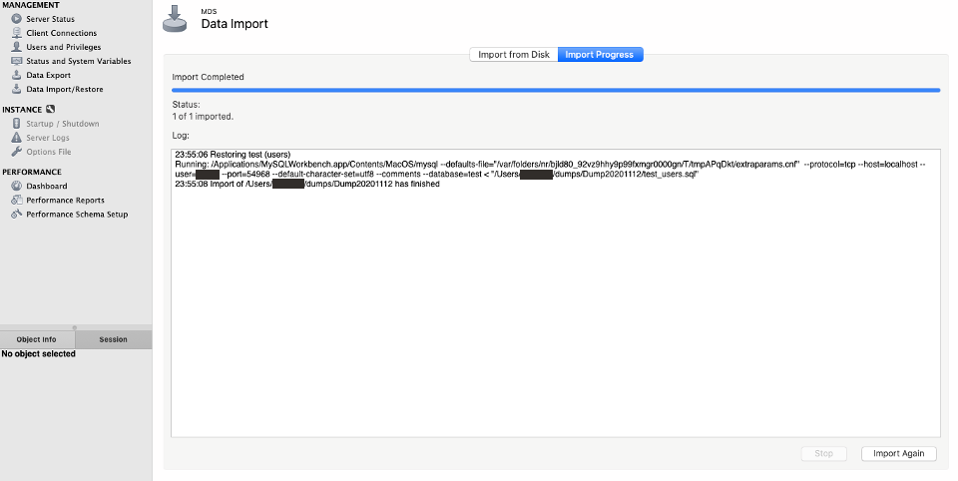The width and height of the screenshot is (958, 481).
Task: Switch to the Import from Disk tab
Action: 514,55
